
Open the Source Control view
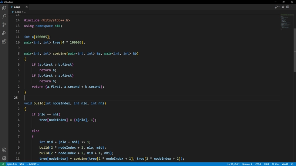pos(4,25)
